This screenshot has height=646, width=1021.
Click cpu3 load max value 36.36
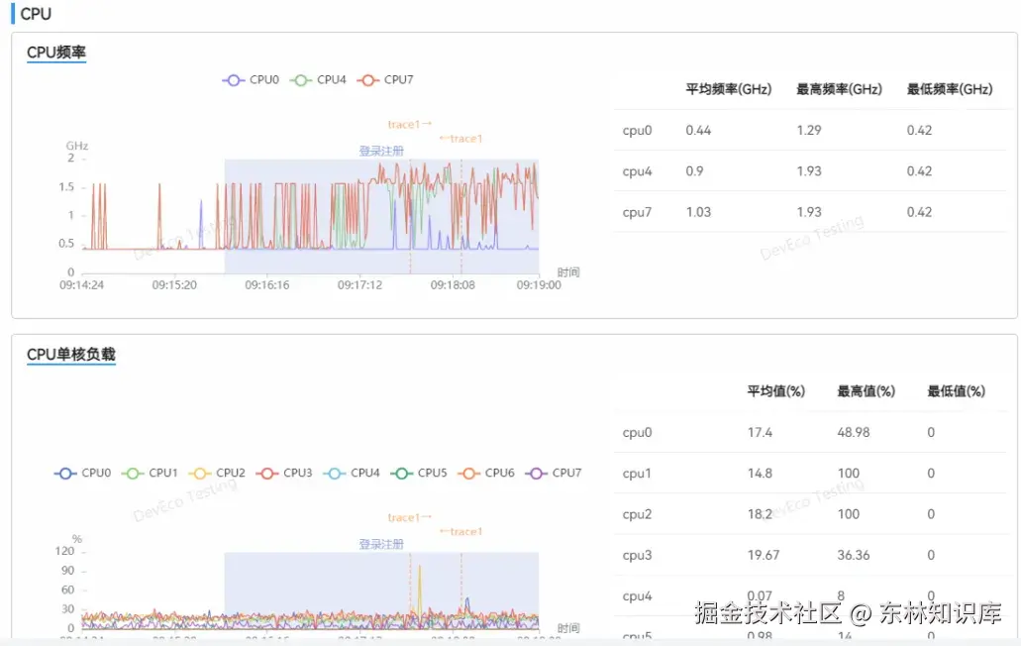click(853, 556)
